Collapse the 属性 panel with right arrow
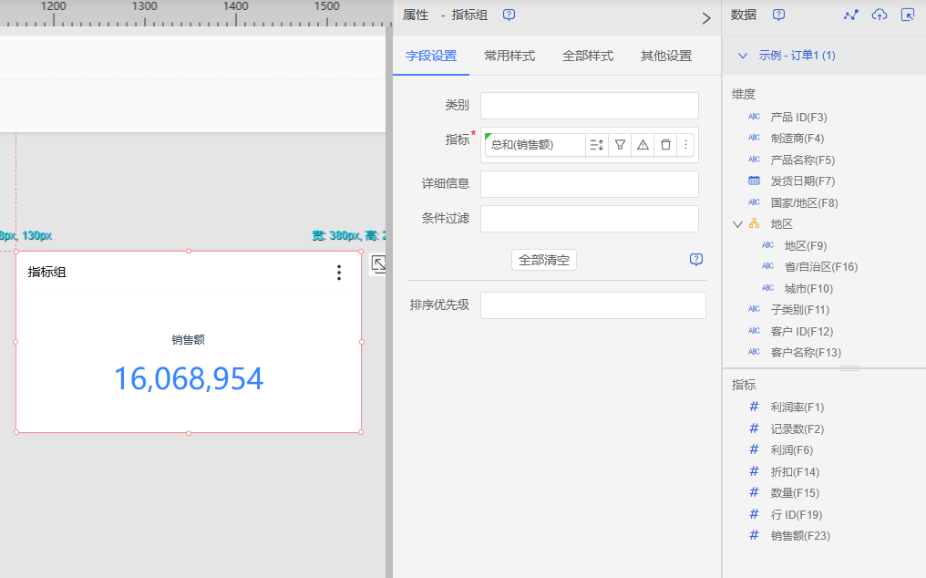Image resolution: width=926 pixels, height=578 pixels. click(x=705, y=17)
